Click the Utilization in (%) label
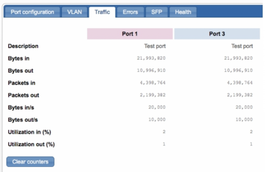Viewport: 265px width, 172px height. (x=30, y=132)
